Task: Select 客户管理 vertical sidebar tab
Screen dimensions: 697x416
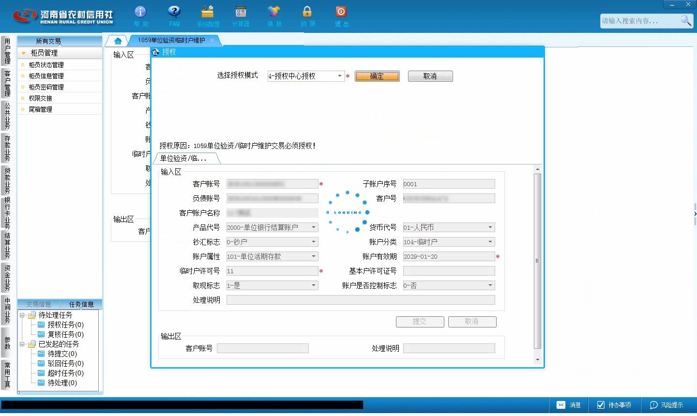Action: 7,83
